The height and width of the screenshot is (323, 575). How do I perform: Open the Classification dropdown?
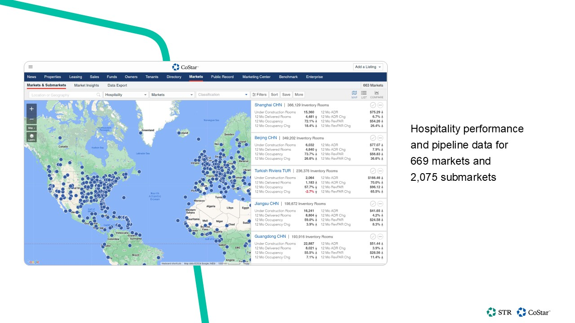223,95
